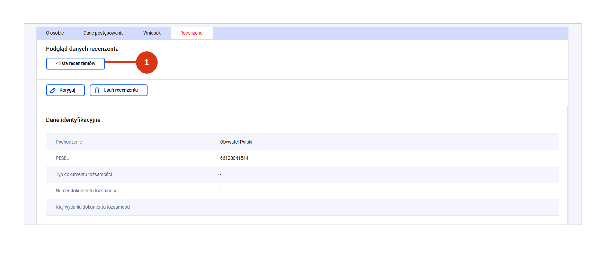Go to the Wniosek tab
Image resolution: width=603 pixels, height=259 pixels.
[x=152, y=33]
